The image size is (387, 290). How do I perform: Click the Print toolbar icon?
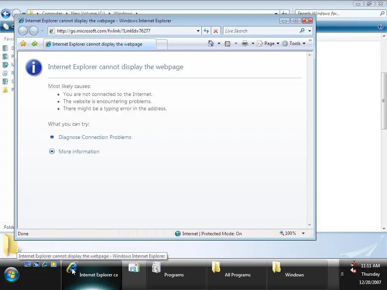pyautogui.click(x=245, y=44)
